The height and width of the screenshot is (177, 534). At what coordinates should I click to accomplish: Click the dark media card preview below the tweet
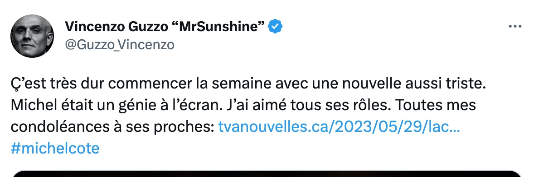267,173
